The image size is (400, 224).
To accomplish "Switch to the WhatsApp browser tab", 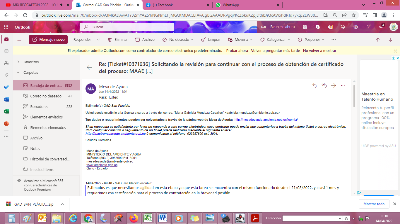I will (230, 5).
